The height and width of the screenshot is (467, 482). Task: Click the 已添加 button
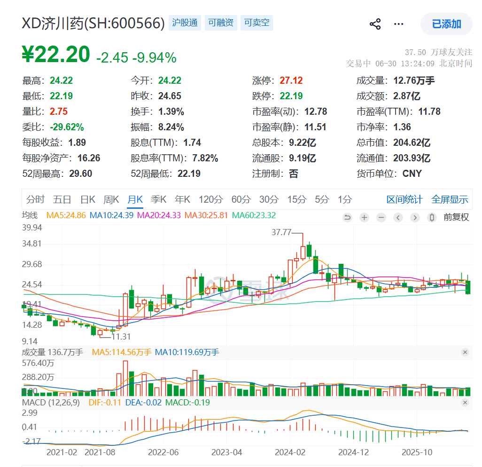click(x=446, y=24)
